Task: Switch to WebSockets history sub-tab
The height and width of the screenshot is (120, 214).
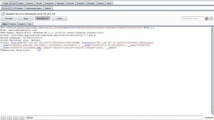Action: (34, 8)
